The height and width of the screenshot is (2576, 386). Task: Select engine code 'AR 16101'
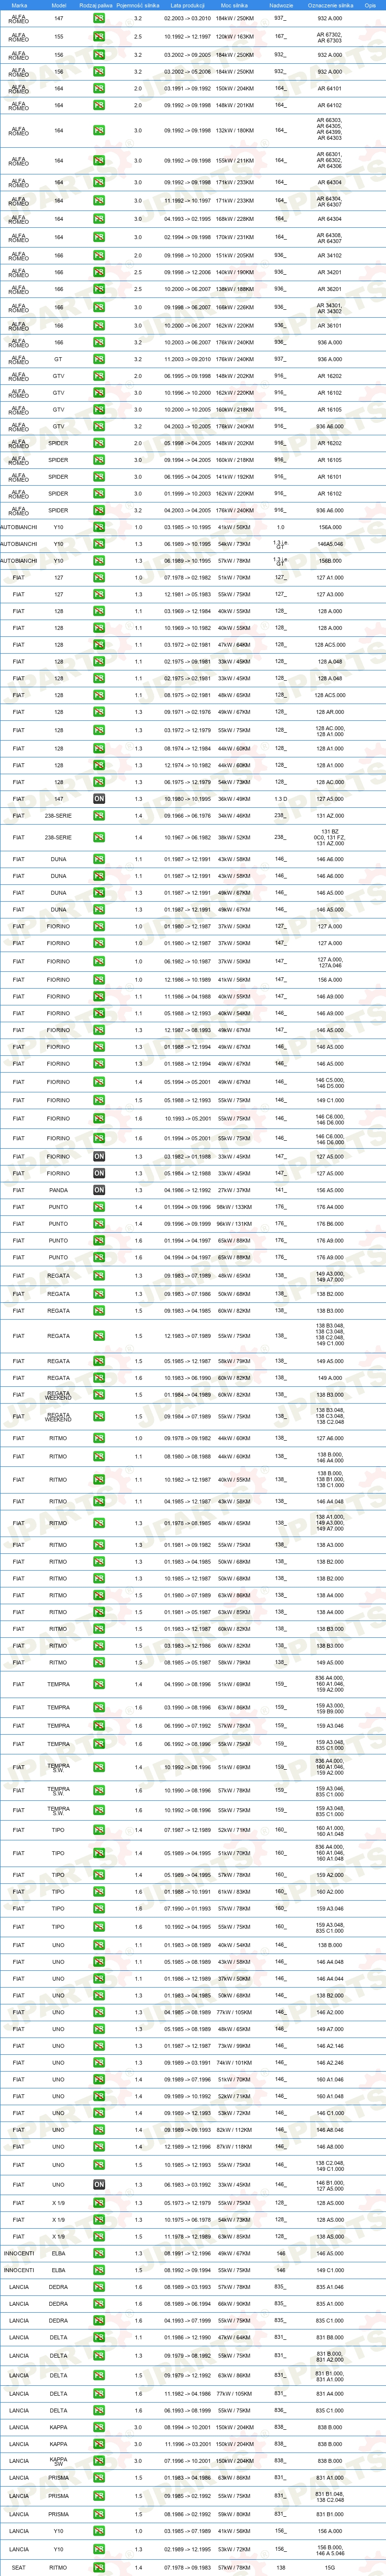330,477
